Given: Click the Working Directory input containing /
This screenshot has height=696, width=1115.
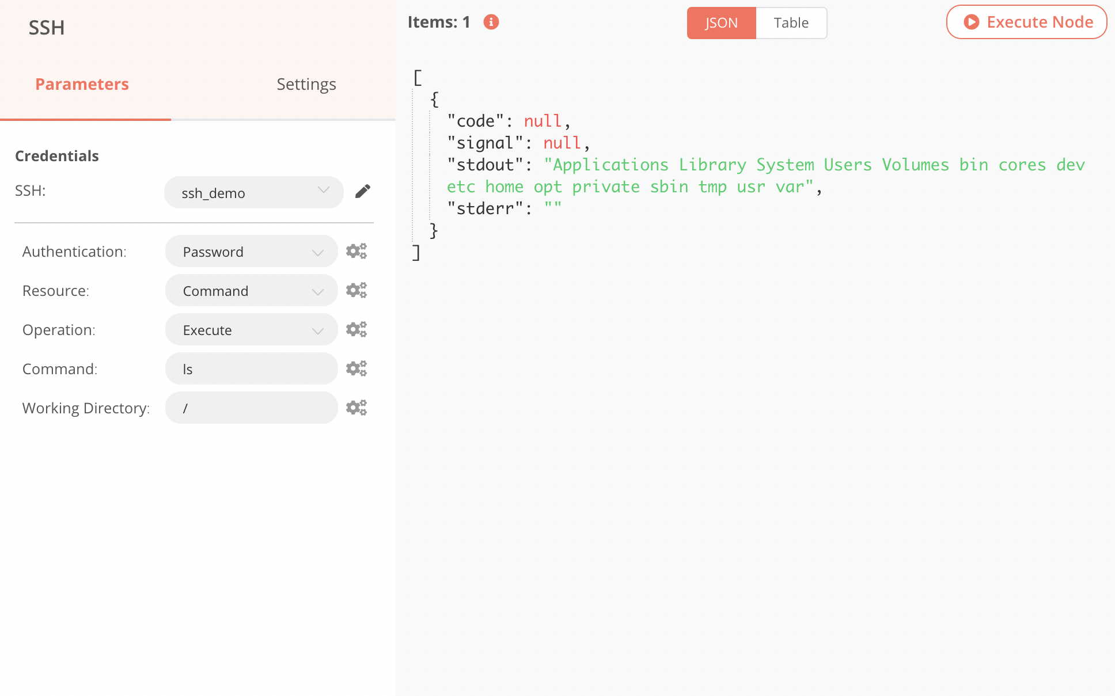Looking at the screenshot, I should coord(251,407).
